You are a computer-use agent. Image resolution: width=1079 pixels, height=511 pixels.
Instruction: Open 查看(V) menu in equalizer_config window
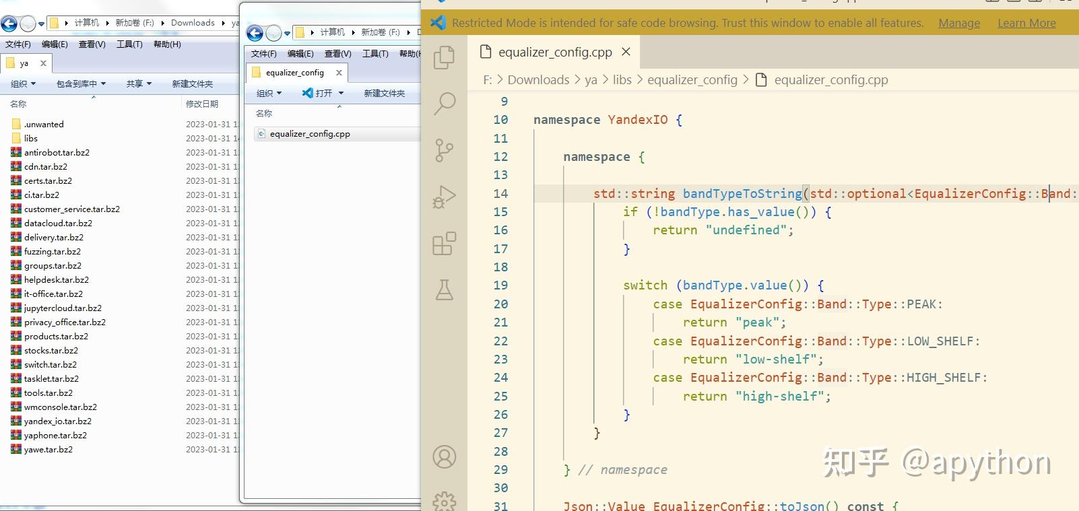coord(338,54)
